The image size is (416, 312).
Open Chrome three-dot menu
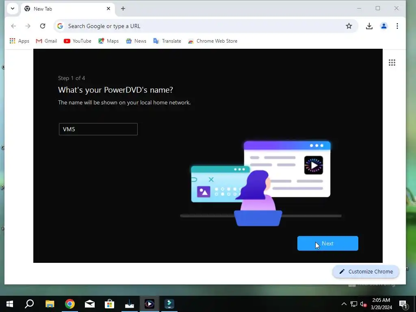(397, 26)
